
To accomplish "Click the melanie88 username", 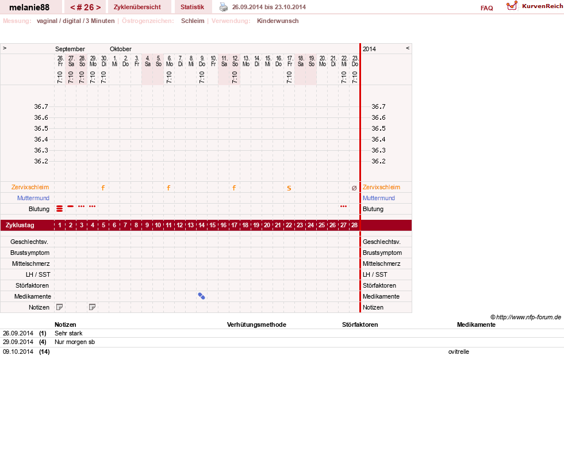I will pos(29,7).
